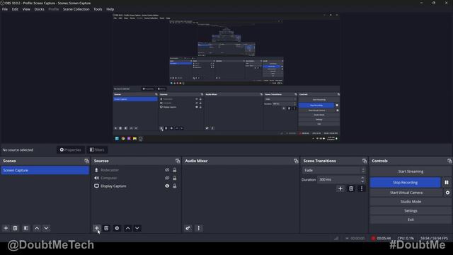Open the Profile menu
453x255 pixels.
[x=54, y=9]
